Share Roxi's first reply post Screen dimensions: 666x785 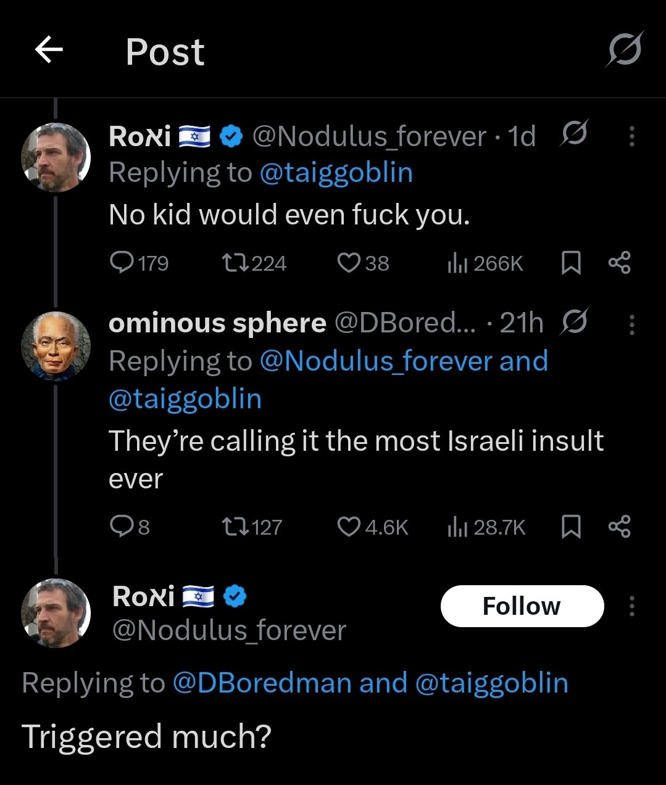(x=619, y=263)
